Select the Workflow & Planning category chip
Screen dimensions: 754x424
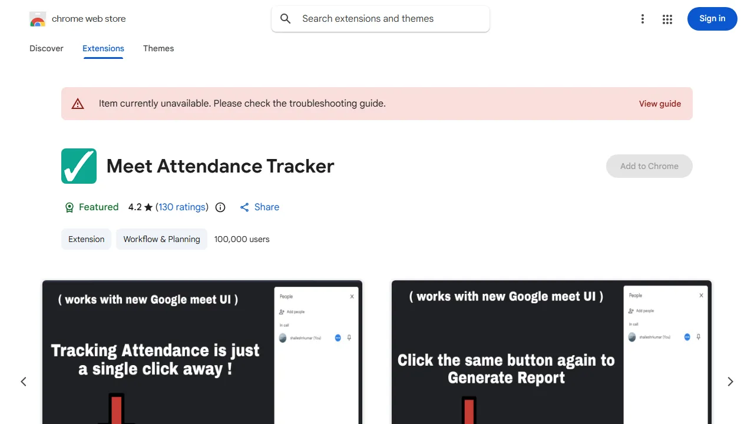[x=161, y=239]
